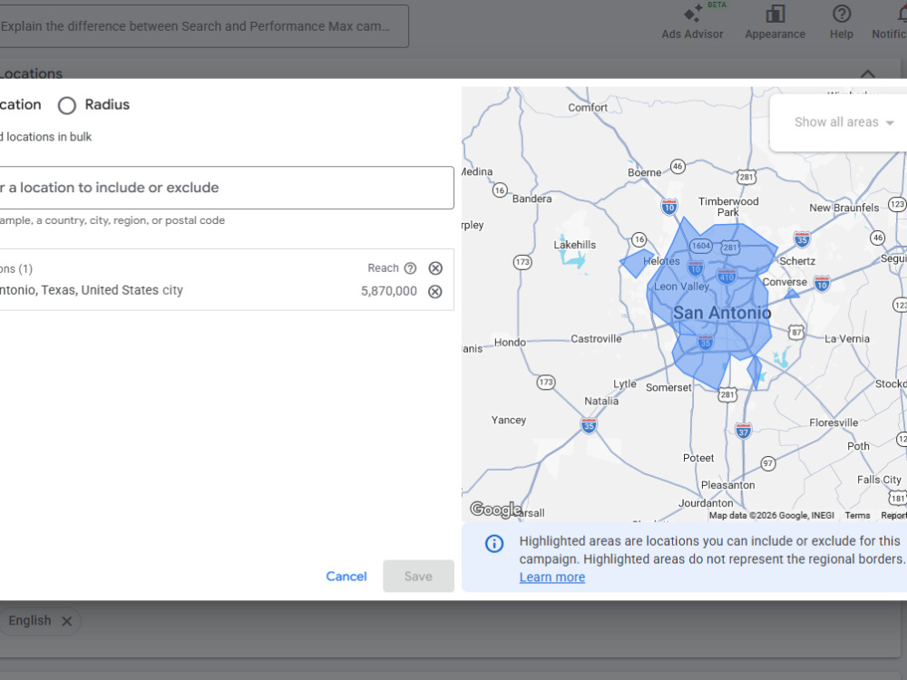This screenshot has width=907, height=680.
Task: Click the Lakehills map label
Action: 574,245
